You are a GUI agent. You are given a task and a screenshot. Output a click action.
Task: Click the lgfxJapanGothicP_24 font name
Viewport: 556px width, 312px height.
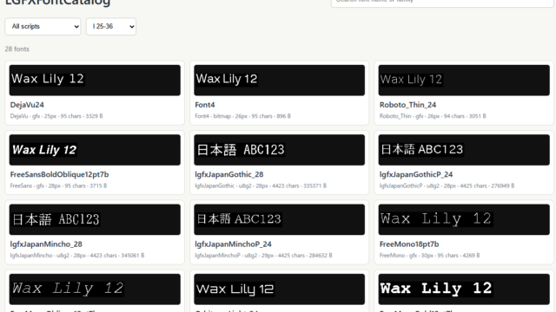[416, 174]
